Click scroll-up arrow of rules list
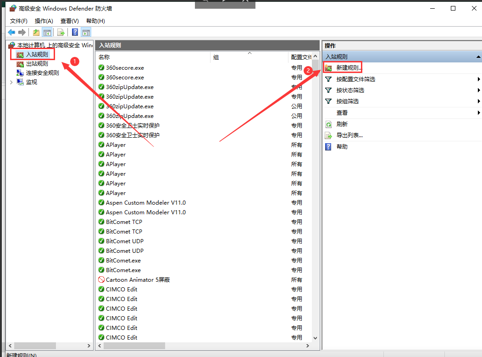 click(316, 56)
